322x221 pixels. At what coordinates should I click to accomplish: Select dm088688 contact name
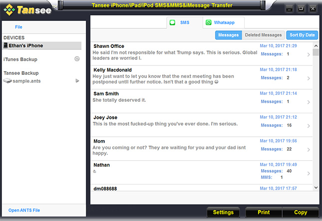(105, 189)
